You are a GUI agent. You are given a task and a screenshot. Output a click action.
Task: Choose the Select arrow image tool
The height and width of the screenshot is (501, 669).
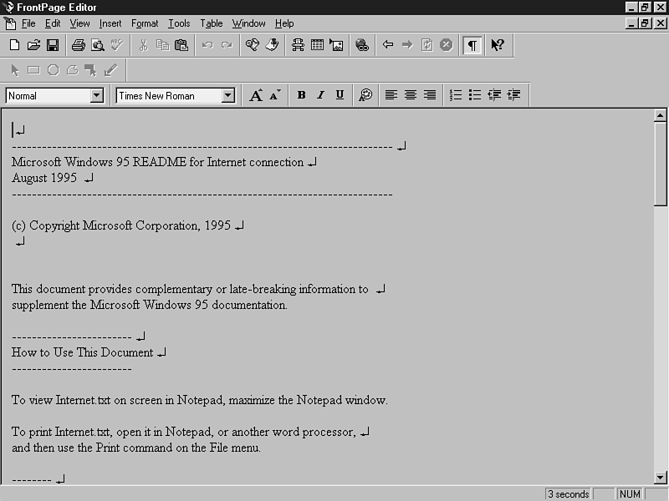15,70
